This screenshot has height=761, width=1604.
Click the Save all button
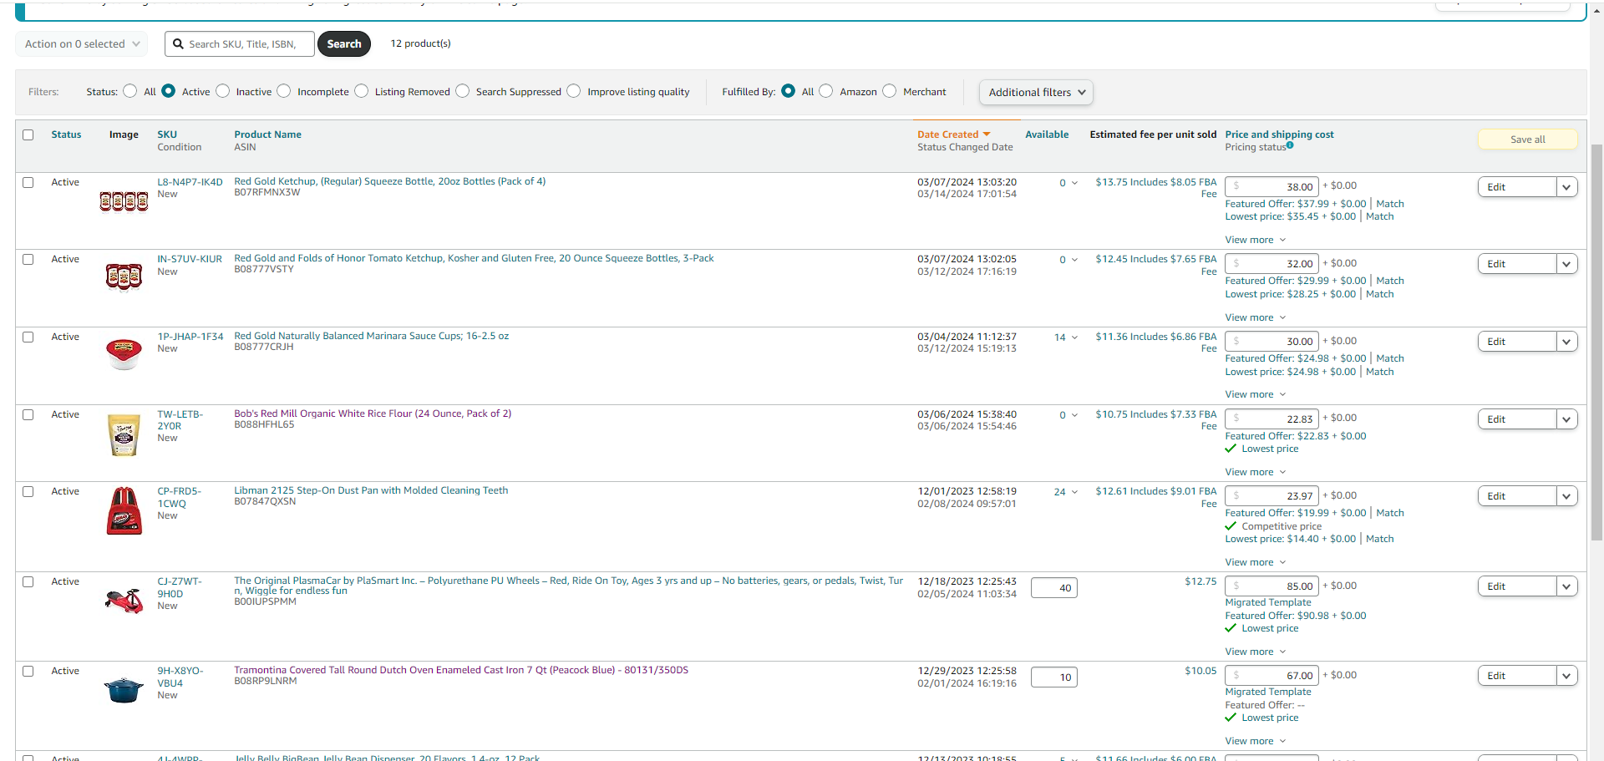click(x=1528, y=140)
